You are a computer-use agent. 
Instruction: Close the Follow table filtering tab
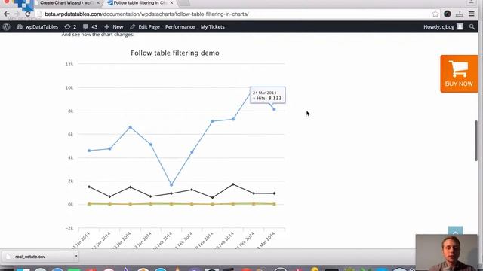coord(171,3)
